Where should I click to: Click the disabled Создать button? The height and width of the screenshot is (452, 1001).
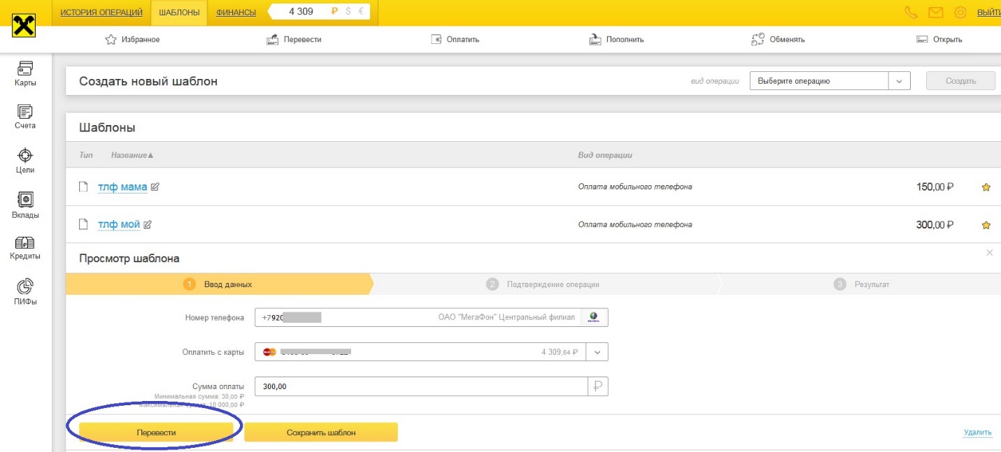(960, 81)
